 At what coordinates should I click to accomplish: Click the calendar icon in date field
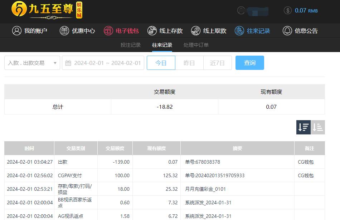[68, 63]
